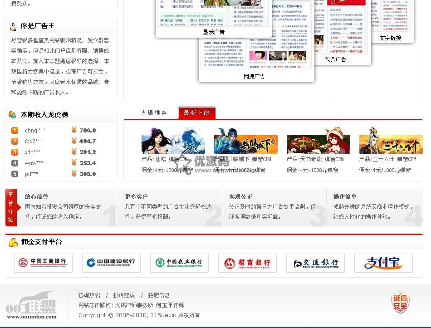The width and height of the screenshot is (431, 328).
Task: Click the 招聘信息 footer link
Action: click(x=159, y=295)
